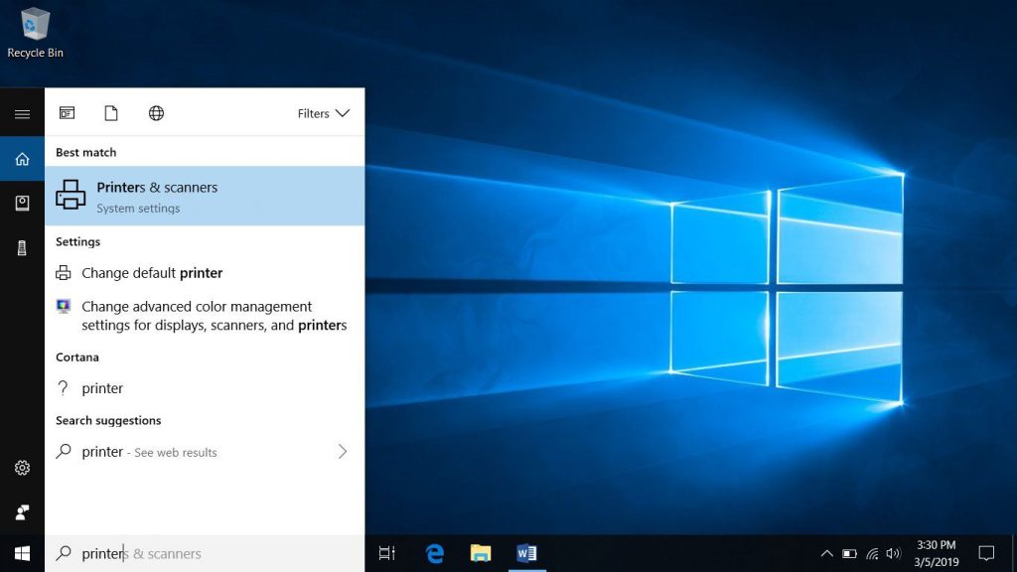This screenshot has width=1017, height=572.
Task: Open the Notebook icon in search sidebar
Action: (22, 203)
